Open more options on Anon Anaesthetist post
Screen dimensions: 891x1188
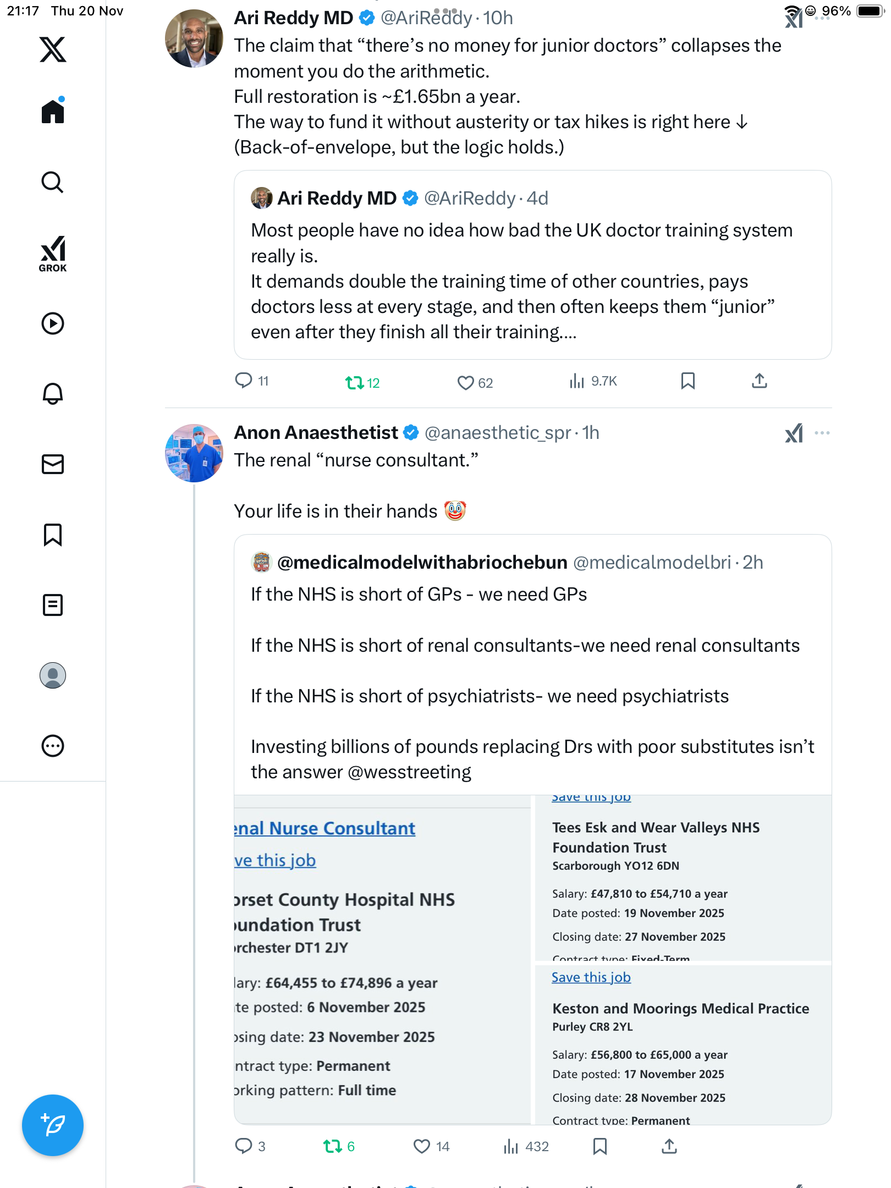tap(822, 433)
